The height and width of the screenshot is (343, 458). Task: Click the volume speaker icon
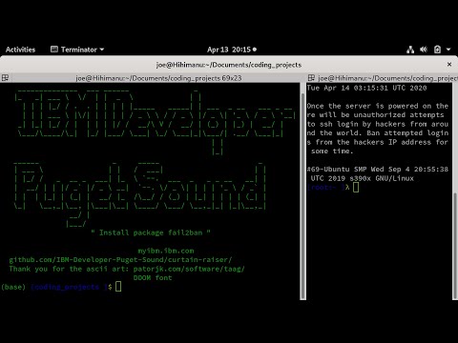coord(424,50)
